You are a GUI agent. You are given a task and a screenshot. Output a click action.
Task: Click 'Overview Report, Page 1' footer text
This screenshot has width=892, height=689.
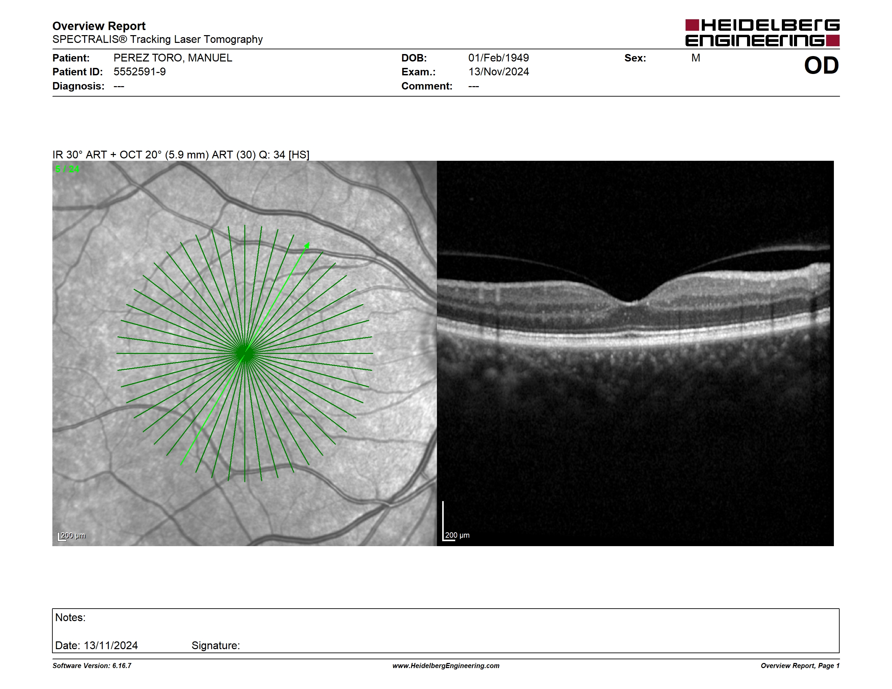click(800, 666)
